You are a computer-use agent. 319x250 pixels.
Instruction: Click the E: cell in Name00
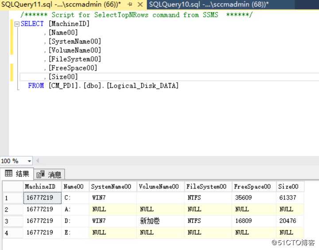[75, 233]
